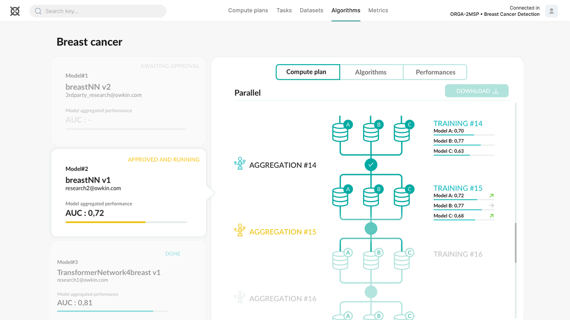
Task: Open the Metrics menu
Action: (x=378, y=11)
